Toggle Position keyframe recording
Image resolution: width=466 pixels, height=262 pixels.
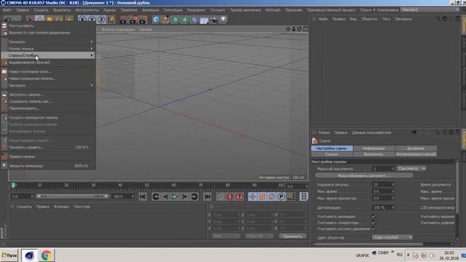(253, 196)
